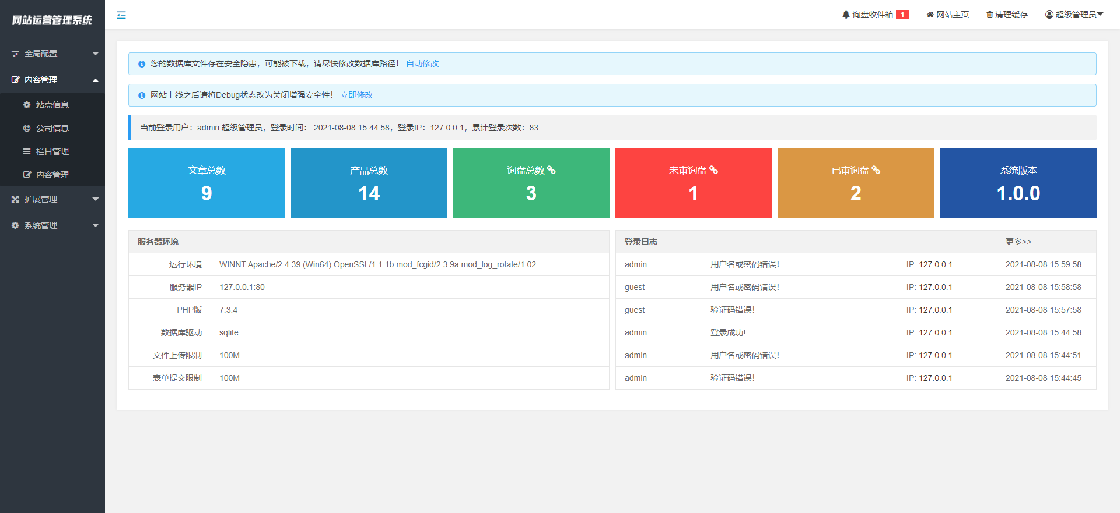This screenshot has height=513, width=1120.
Task: Click the link icon on 已审询盘 card
Action: [876, 170]
